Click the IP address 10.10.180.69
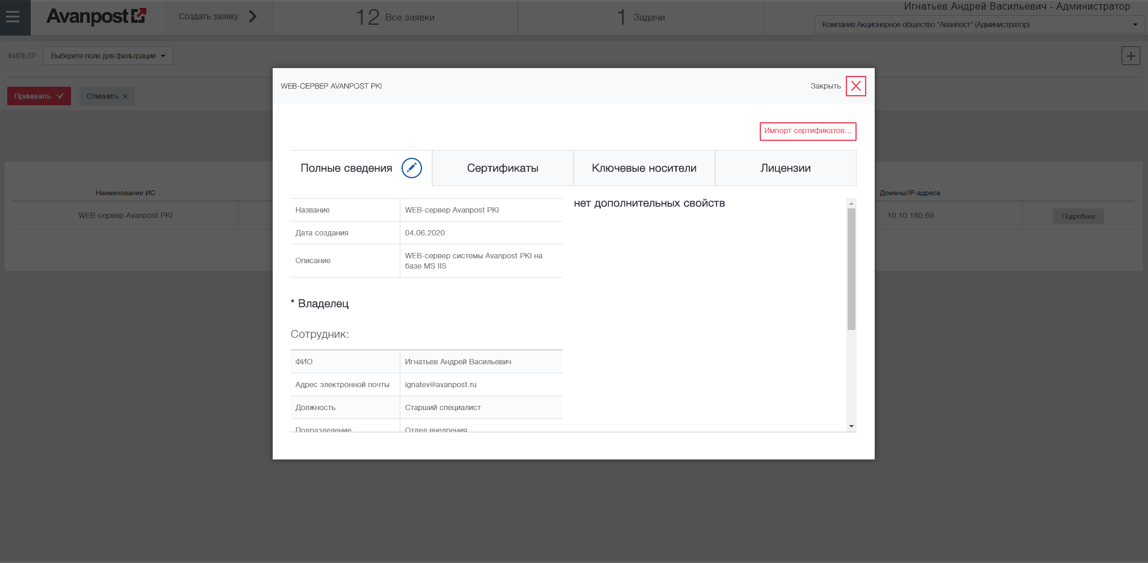This screenshot has width=1148, height=563. pyautogui.click(x=910, y=216)
